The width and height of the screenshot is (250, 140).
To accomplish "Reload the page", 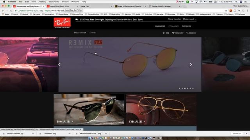I will tap(11, 10).
